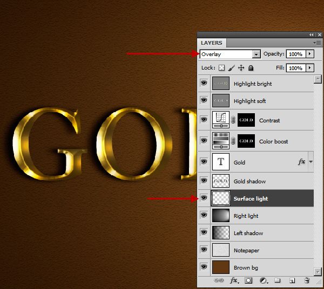
Task: Close the Layers panel with X button
Action: pos(320,35)
